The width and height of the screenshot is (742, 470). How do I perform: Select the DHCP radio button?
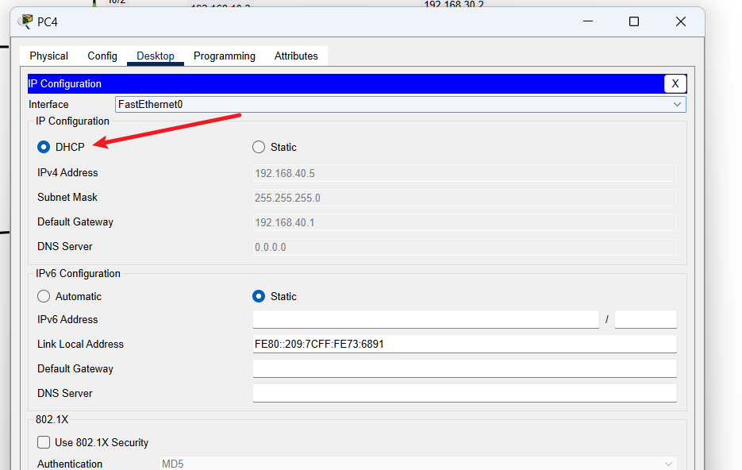[44, 147]
